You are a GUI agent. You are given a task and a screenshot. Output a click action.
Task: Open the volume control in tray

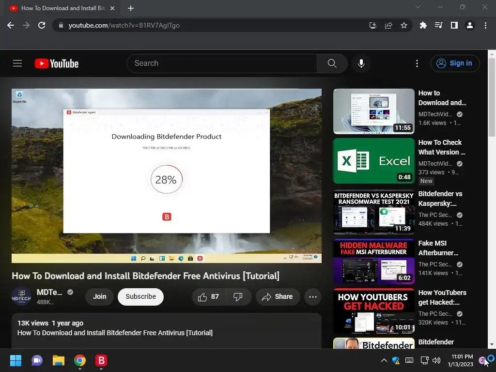436,360
